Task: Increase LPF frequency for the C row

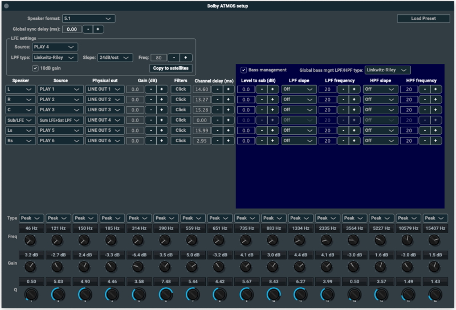Action: click(x=354, y=110)
